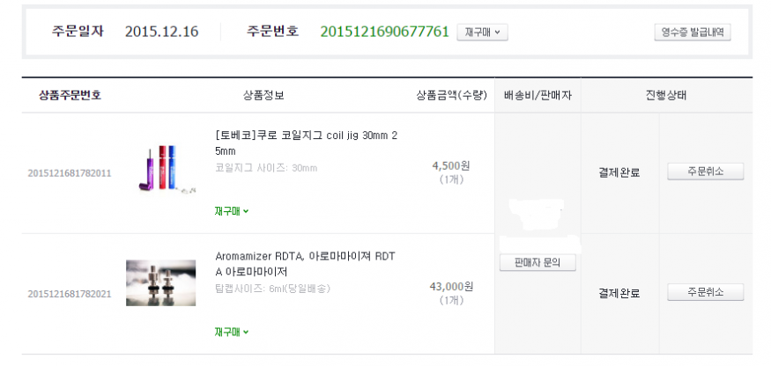Click the 4,500원 price
Image resolution: width=771 pixels, height=366 pixels.
453,165
